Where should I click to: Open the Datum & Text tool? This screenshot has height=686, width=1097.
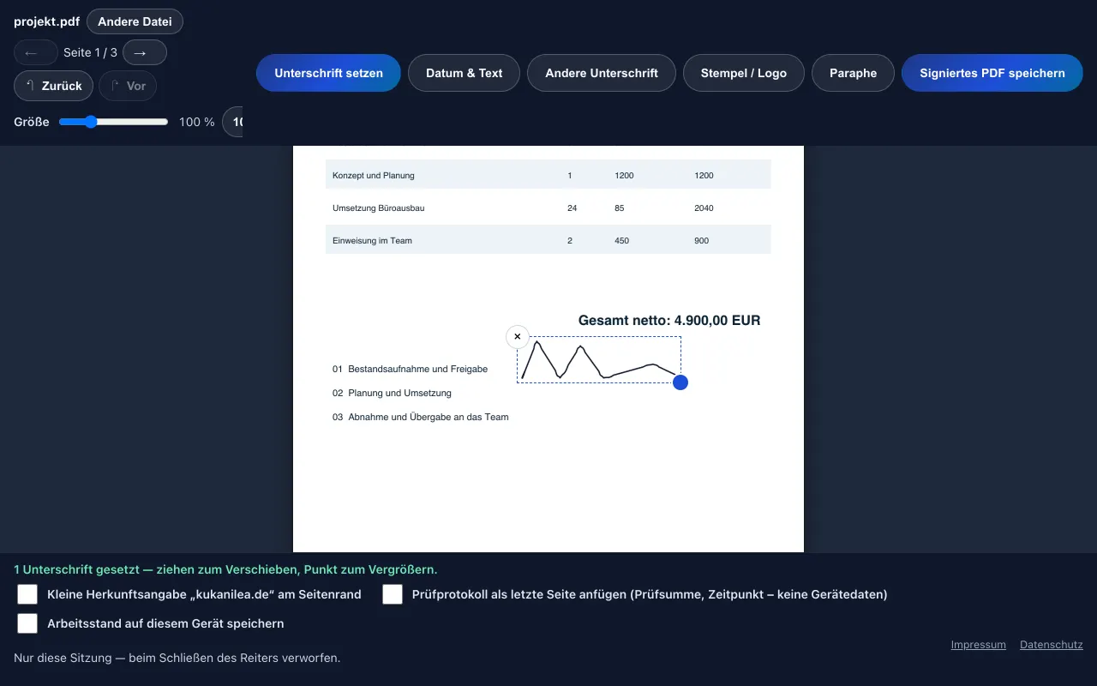point(464,73)
